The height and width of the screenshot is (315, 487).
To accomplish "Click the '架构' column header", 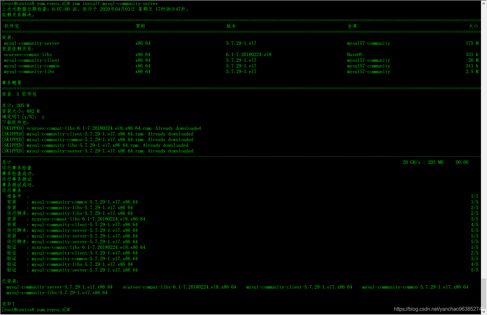I will 140,26.
